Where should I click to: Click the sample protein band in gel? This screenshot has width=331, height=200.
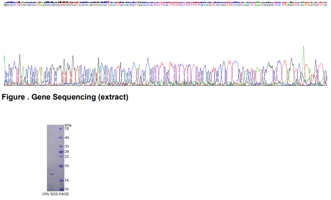point(52,174)
